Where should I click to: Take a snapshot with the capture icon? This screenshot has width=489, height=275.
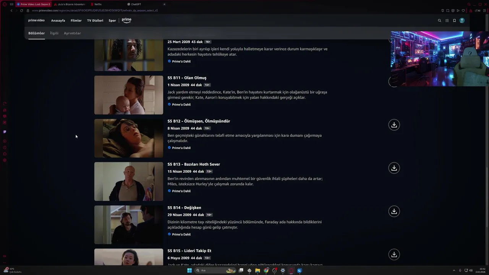[448, 11]
